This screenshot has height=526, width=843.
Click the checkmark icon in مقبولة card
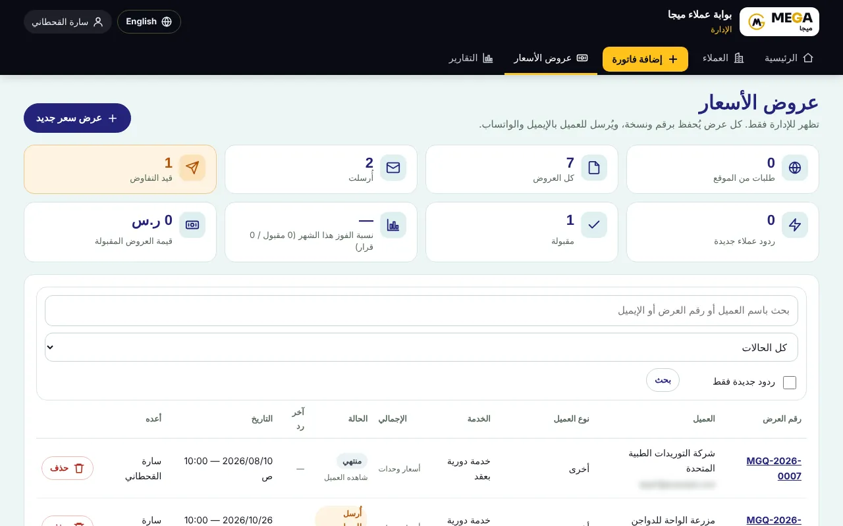[594, 225]
